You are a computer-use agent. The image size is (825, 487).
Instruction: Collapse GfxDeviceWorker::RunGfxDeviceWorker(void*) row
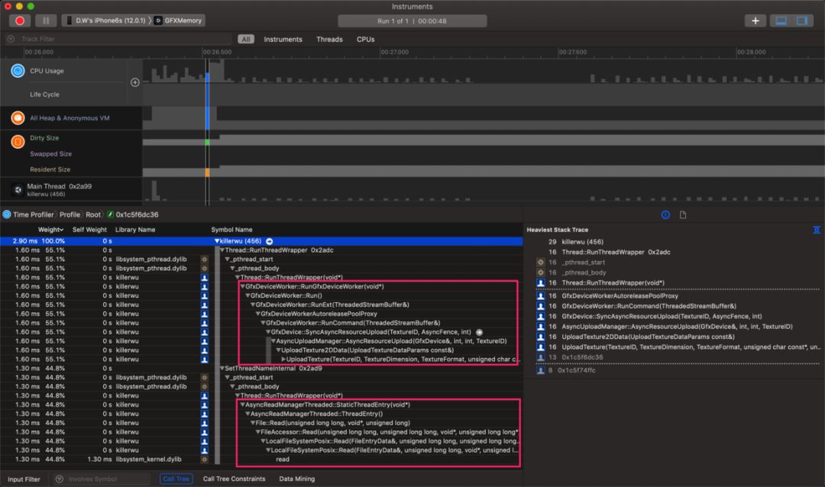pyautogui.click(x=242, y=286)
